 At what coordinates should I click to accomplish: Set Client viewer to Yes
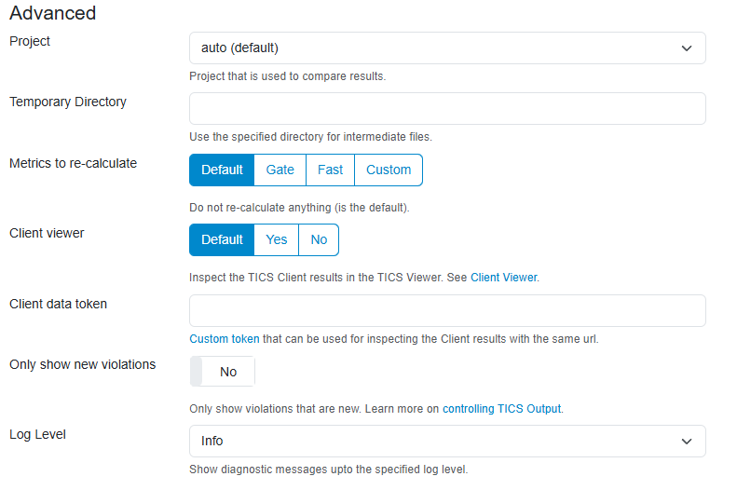(x=277, y=239)
